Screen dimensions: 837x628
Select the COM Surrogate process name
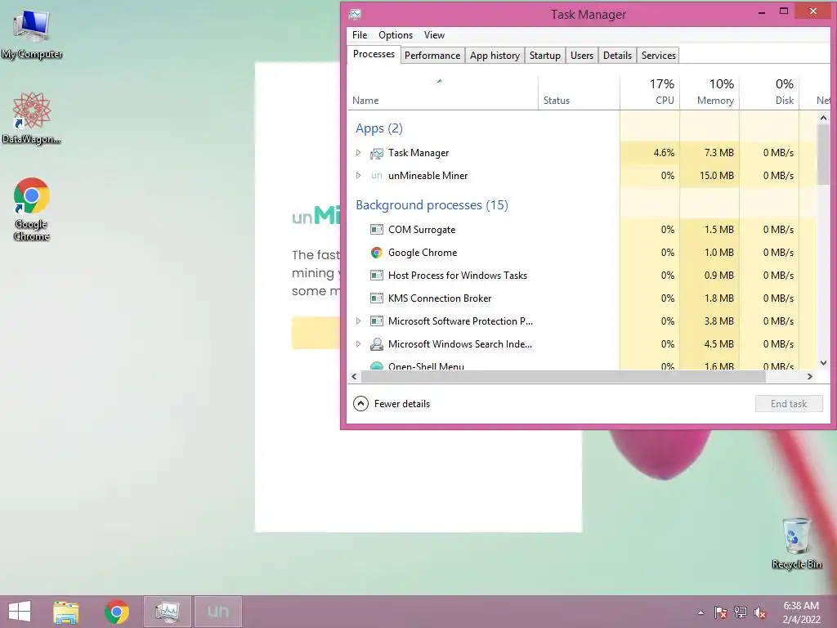[422, 230]
